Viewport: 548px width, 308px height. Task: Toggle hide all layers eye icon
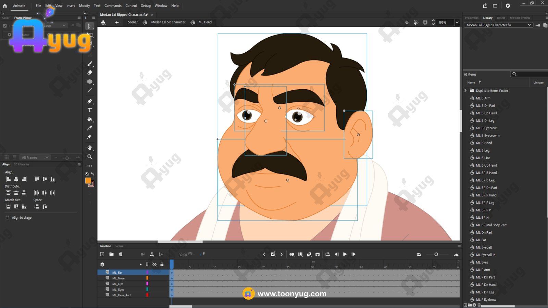(x=154, y=265)
